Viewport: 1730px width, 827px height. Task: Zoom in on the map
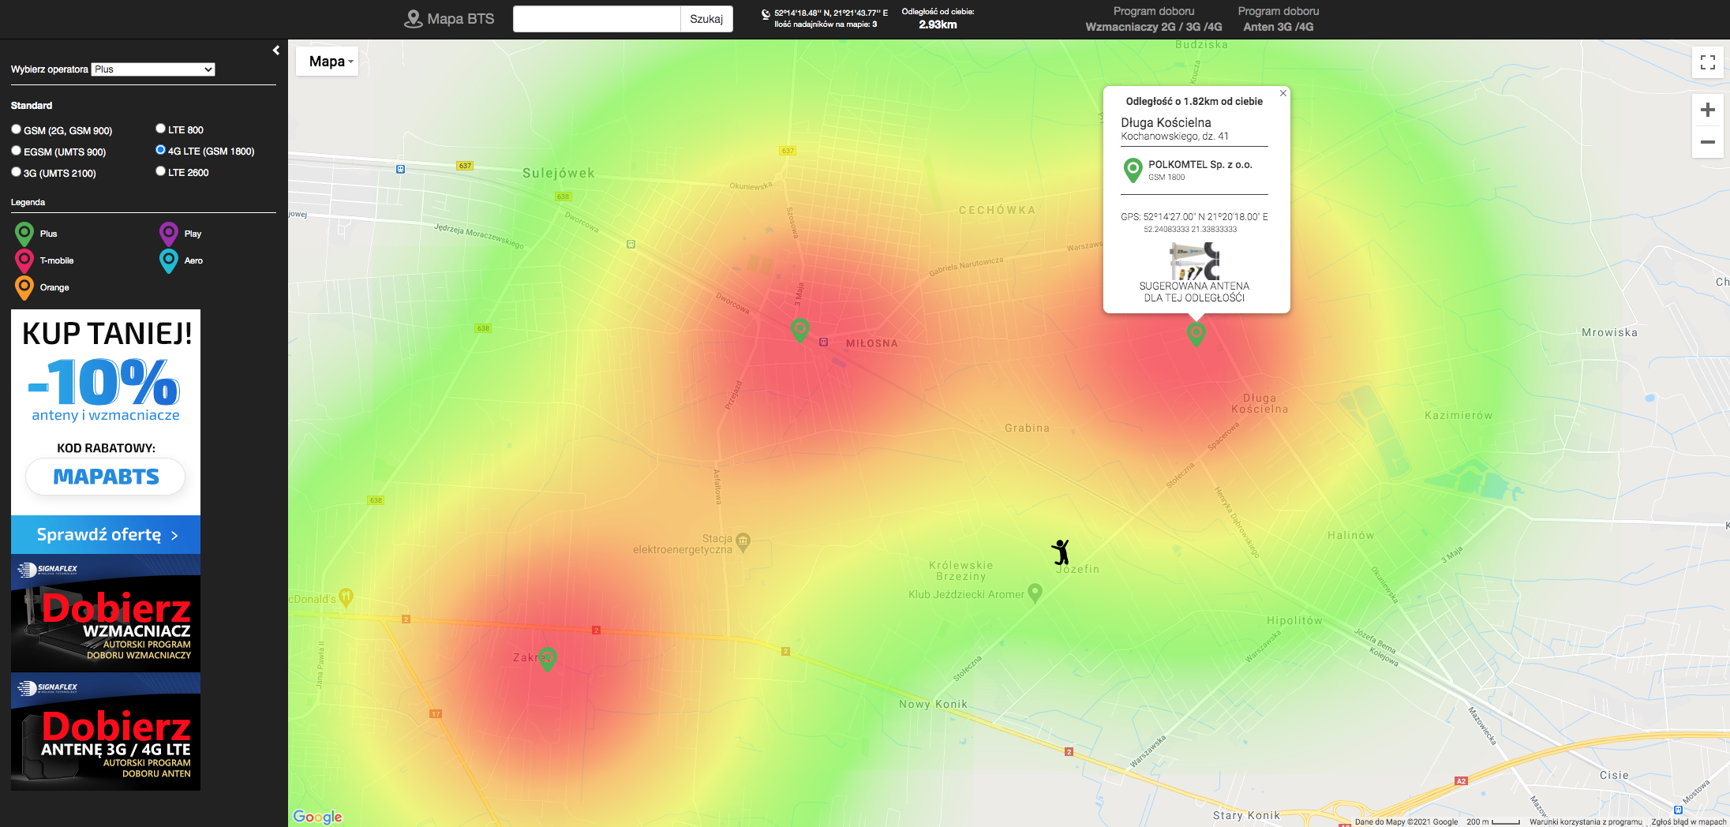coord(1707,110)
